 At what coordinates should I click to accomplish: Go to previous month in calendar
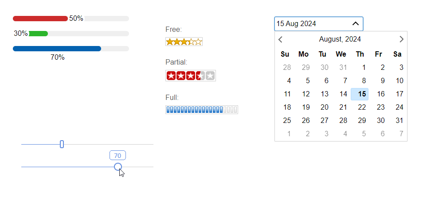click(280, 39)
